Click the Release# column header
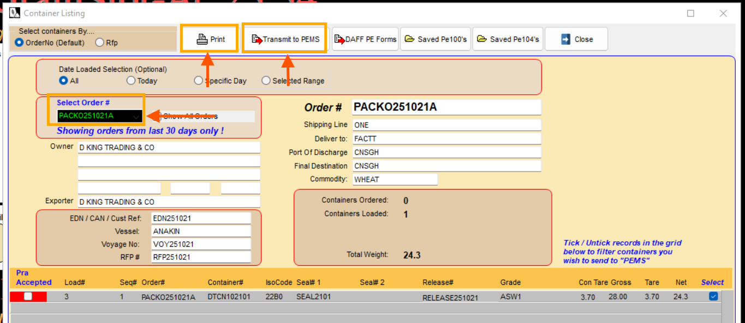 click(438, 282)
